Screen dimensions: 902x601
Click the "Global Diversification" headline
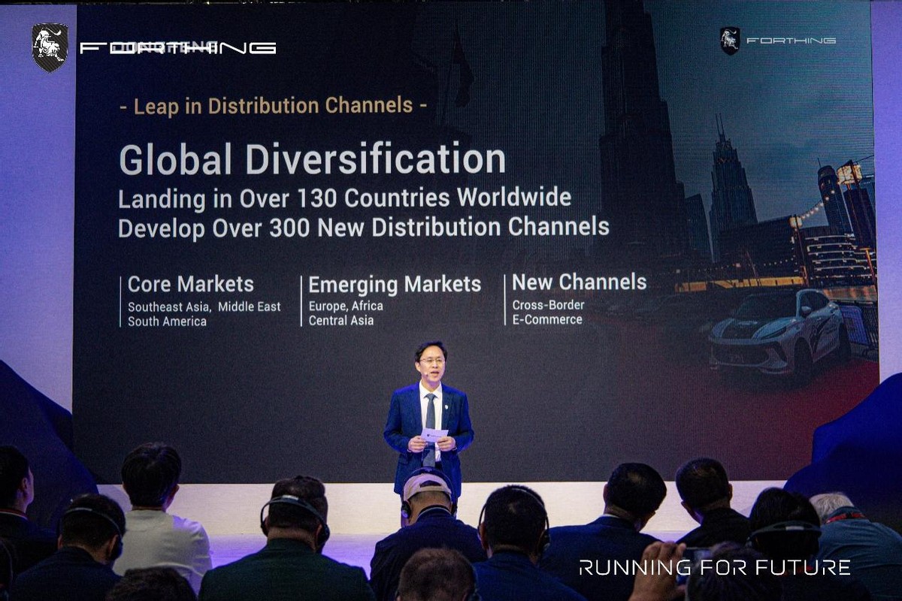click(x=312, y=159)
